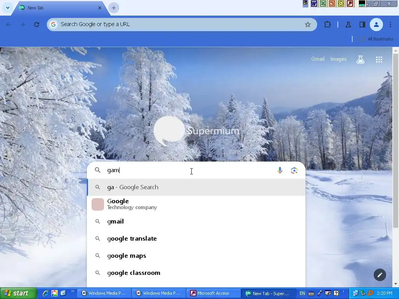Launch PowerPoint from Office shortcut bar
This screenshot has height=299, width=399.
coord(332,4)
